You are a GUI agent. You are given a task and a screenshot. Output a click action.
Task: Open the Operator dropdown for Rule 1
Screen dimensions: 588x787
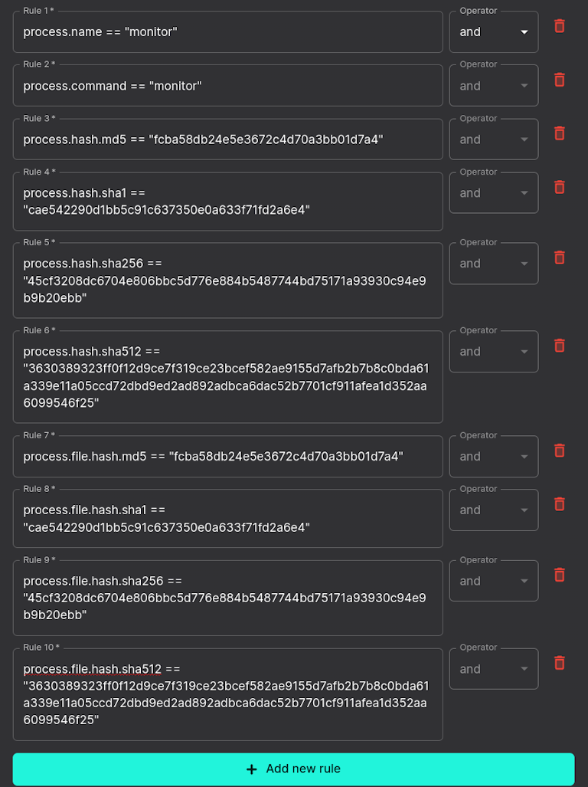494,31
